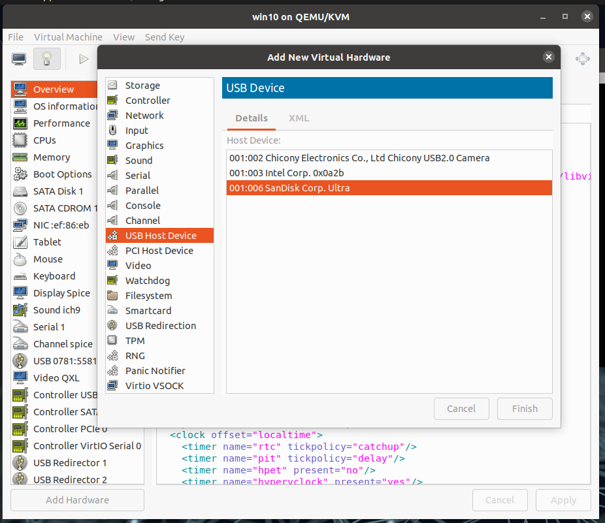Open the Send Key menu
The image size is (605, 523).
(x=165, y=37)
